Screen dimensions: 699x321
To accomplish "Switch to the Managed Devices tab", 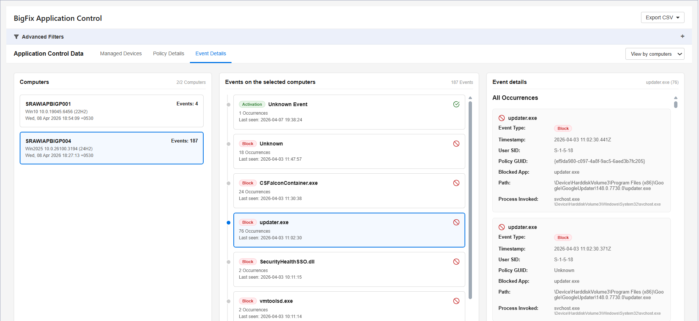I will coord(121,53).
